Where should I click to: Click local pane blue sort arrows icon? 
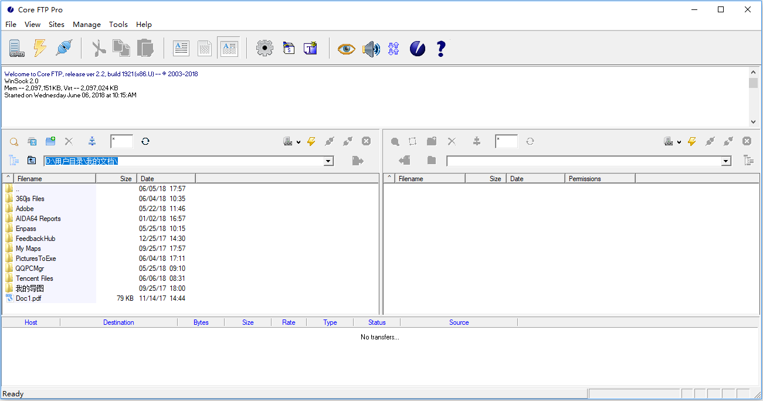tap(92, 141)
